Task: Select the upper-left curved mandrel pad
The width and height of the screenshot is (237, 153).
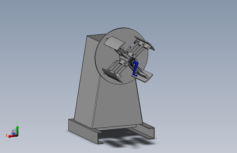Action: pyautogui.click(x=115, y=42)
